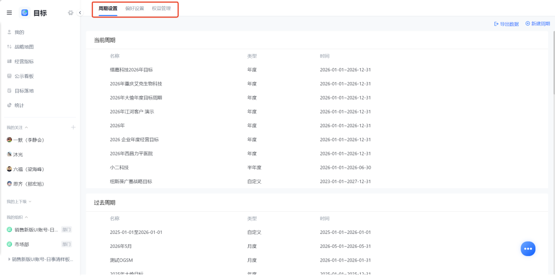Viewport: 555px width, 276px height.
Task: Select the 纽斯葆广赛战略目标 row
Action: point(317,182)
